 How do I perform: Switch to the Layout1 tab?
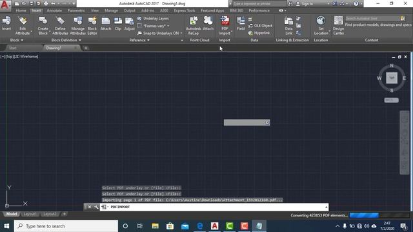coord(30,214)
